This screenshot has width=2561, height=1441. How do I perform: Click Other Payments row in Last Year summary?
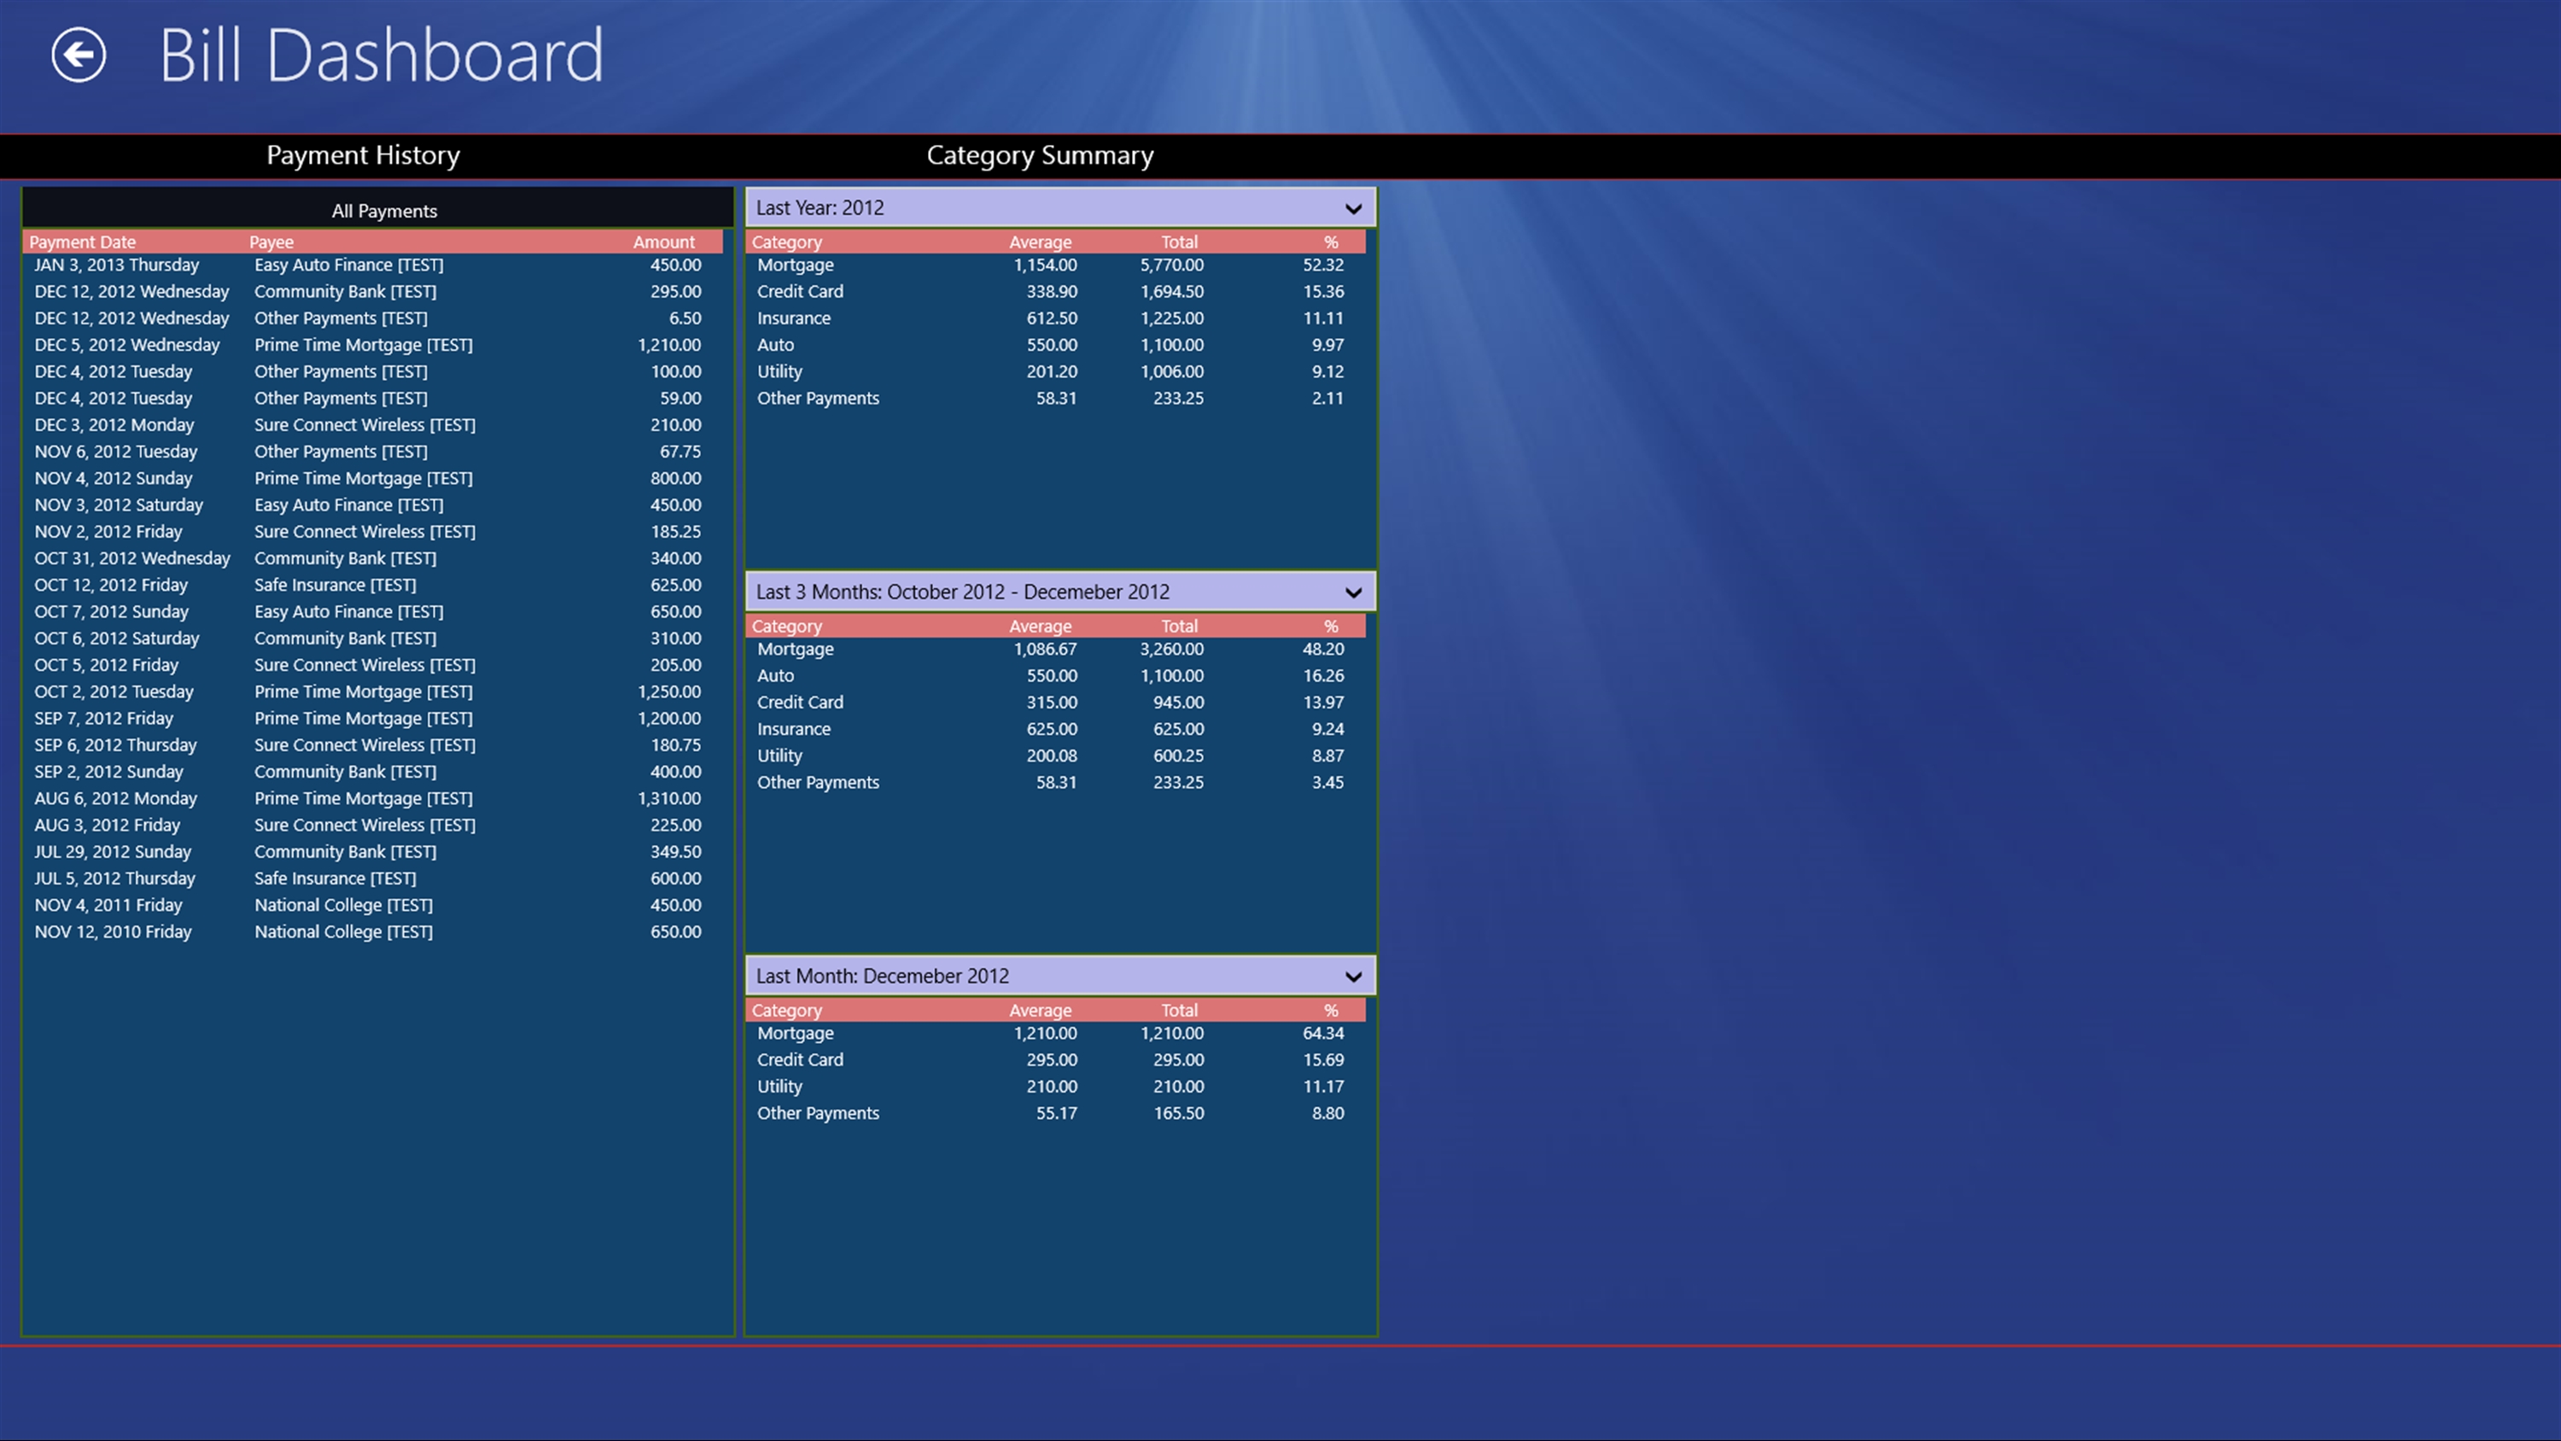click(1049, 399)
